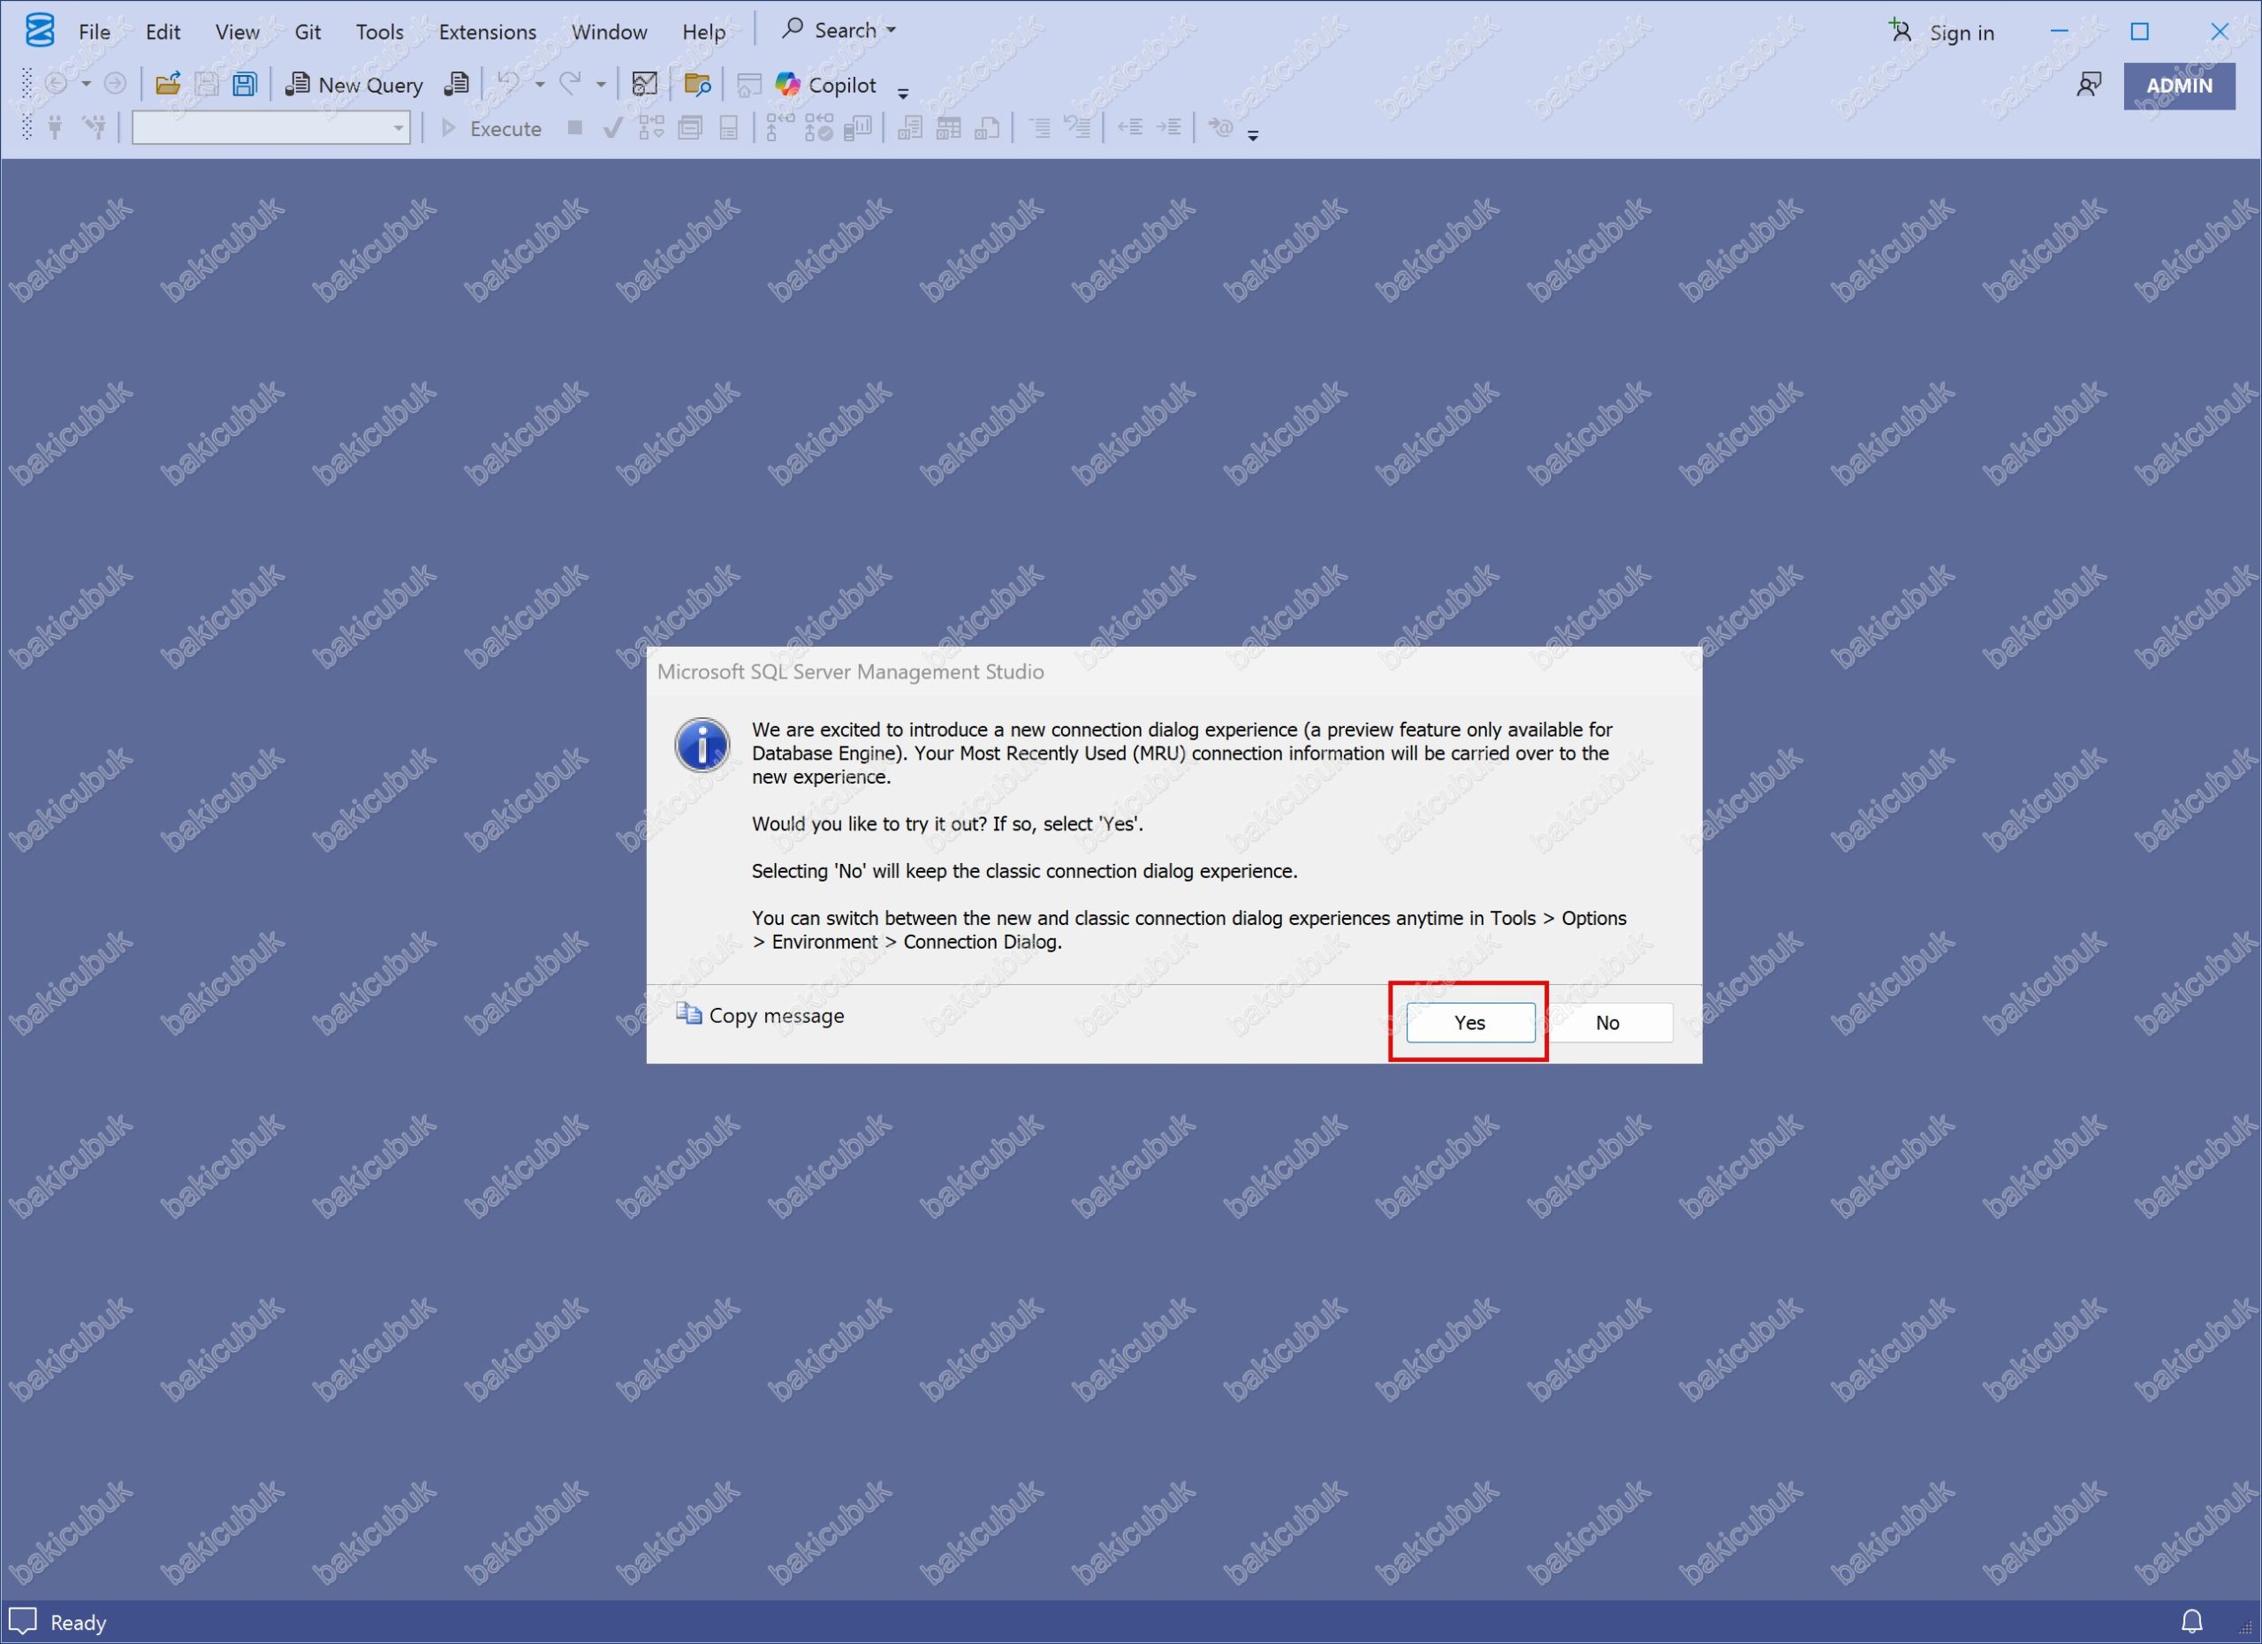Toggle the IntelliSense Enabled icon
Viewport: 2262px width, 1644px height.
tap(729, 127)
